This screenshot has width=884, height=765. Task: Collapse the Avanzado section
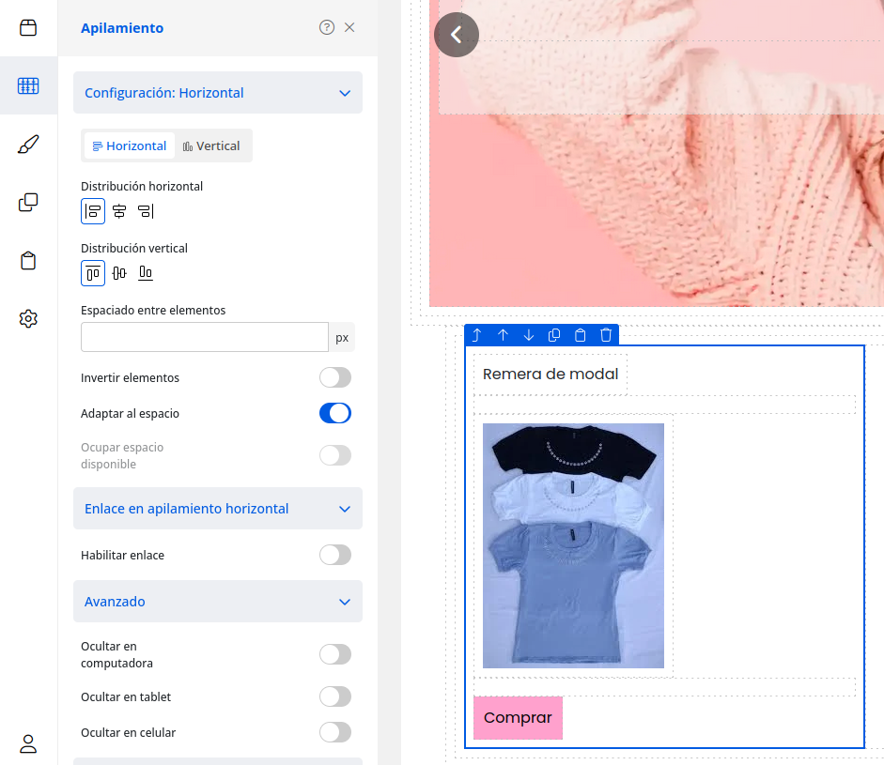click(x=344, y=602)
